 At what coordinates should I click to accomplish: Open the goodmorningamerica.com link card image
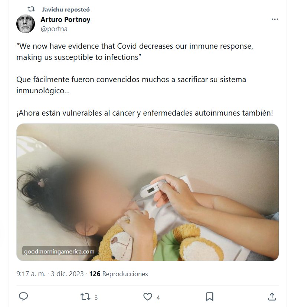(148, 192)
